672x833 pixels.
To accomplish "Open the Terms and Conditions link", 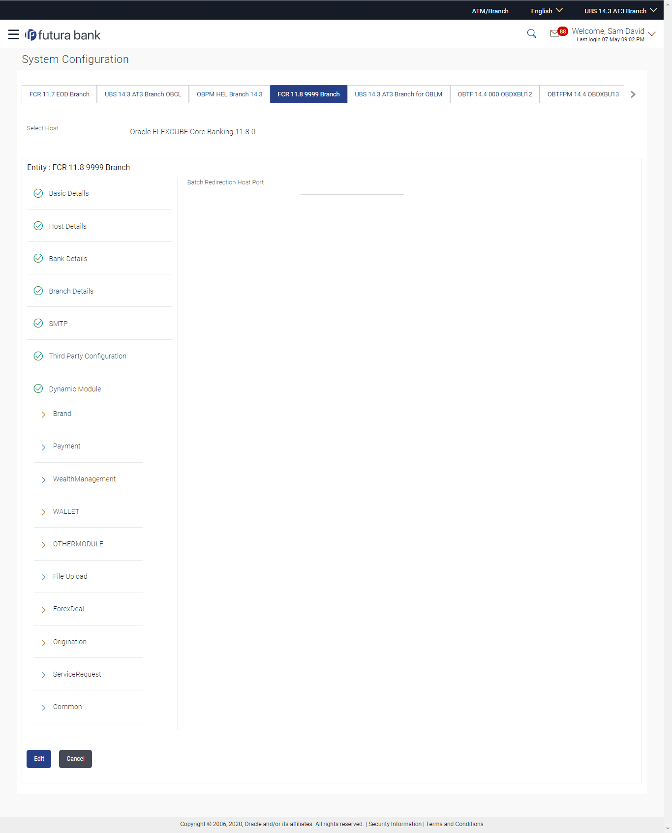I will pos(455,824).
